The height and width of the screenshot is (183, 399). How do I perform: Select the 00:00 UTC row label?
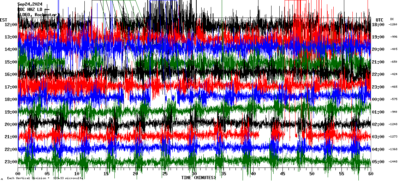pyautogui.click(x=378, y=99)
